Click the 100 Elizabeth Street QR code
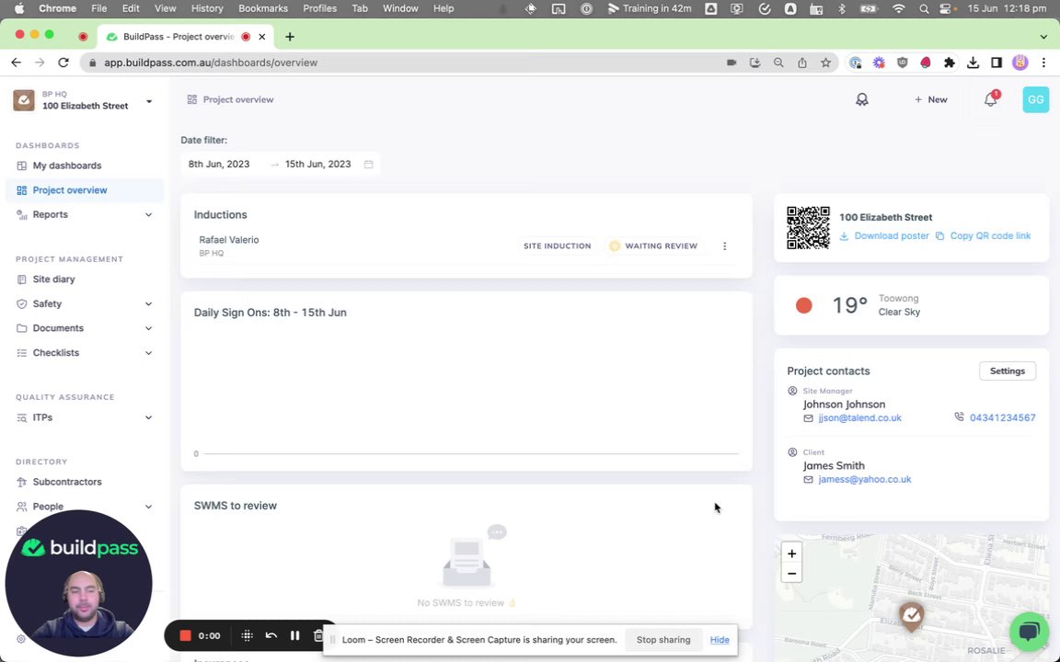The image size is (1060, 662). point(808,228)
